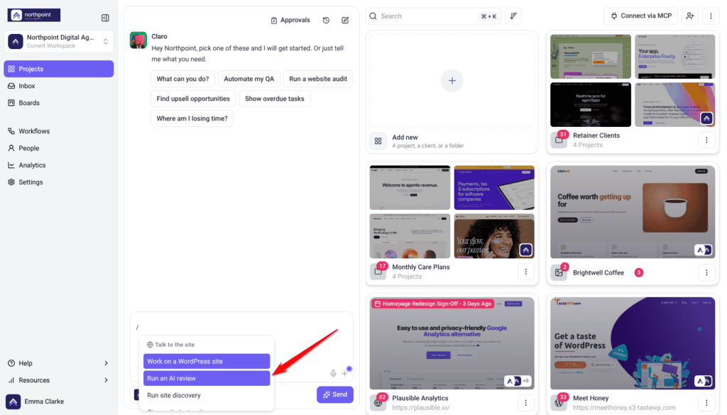Viewport: 727px width, 415px height.
Task: Click Monthly Care Plans folder icon with 17 badge
Action: pyautogui.click(x=379, y=271)
